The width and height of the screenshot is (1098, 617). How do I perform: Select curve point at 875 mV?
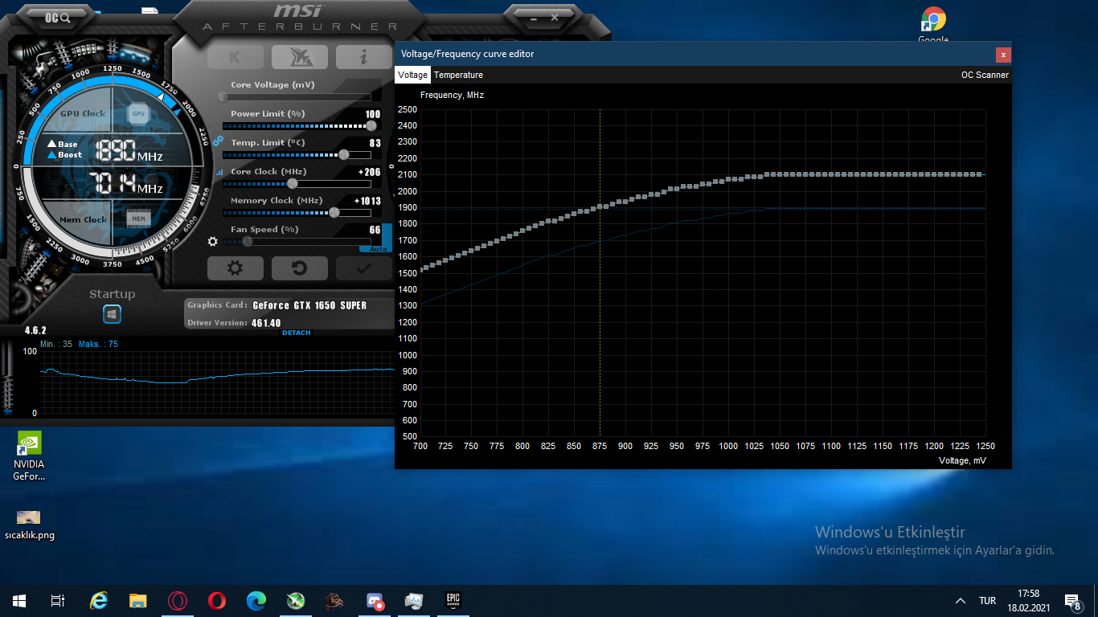click(x=600, y=207)
